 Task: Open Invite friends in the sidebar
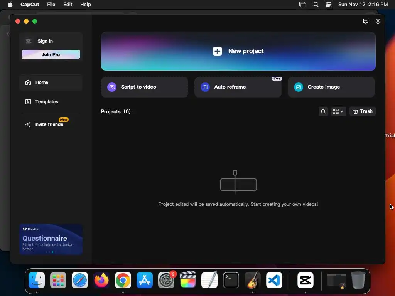[49, 124]
